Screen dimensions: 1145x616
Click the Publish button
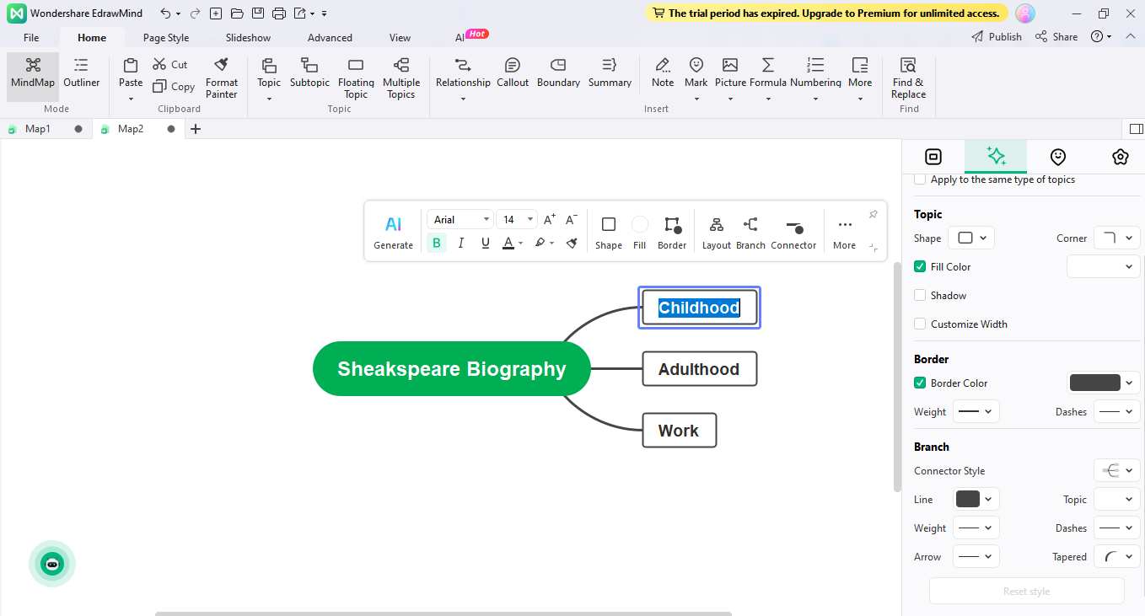[x=997, y=37]
